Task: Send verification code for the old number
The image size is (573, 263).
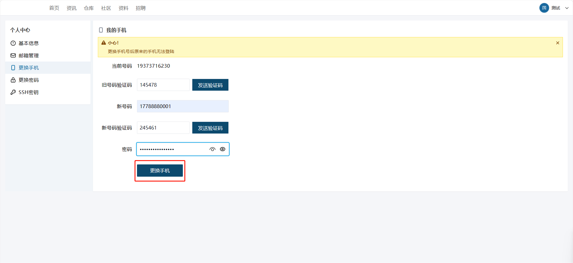Action: pos(210,85)
